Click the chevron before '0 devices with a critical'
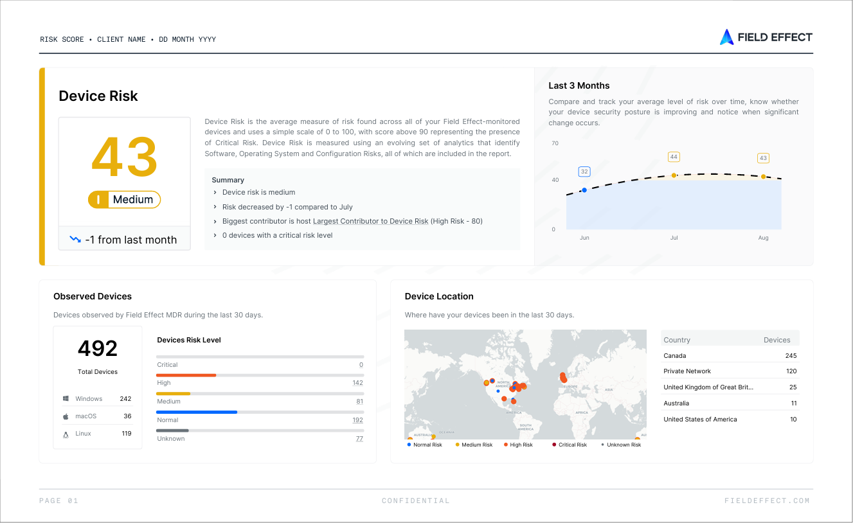Viewport: 853px width, 523px height. point(215,235)
